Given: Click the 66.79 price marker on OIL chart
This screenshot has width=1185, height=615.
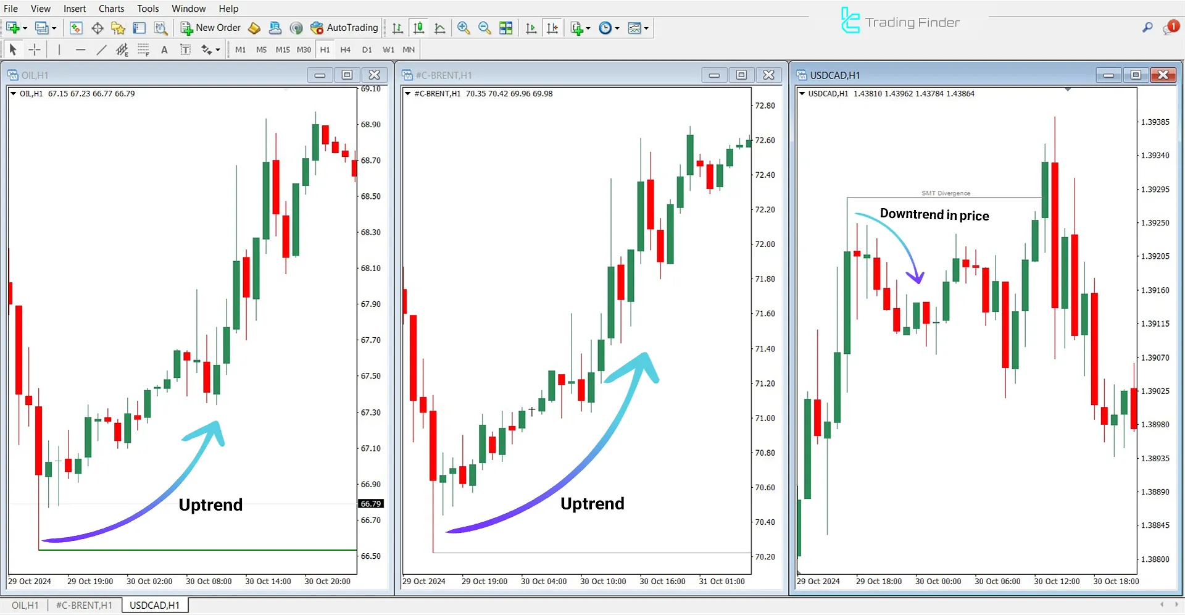Looking at the screenshot, I should pos(371,503).
